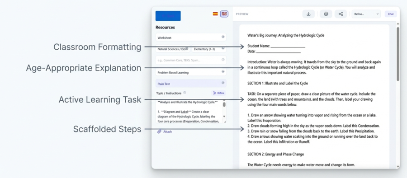Click the 'Label this Evaporation.' line
This screenshot has height=178, width=407.
[x=264, y=121]
